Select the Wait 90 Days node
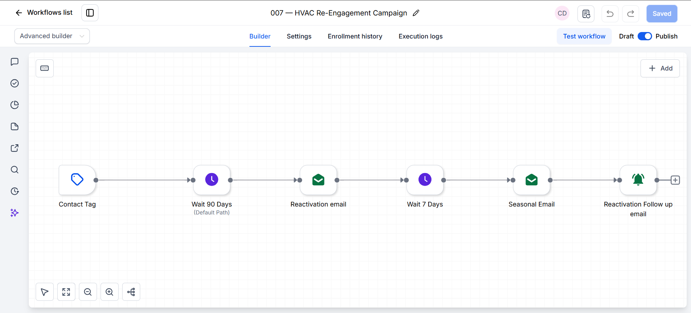 212,180
